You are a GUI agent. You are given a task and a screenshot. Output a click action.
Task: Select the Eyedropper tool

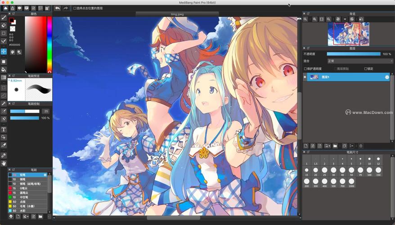4,155
